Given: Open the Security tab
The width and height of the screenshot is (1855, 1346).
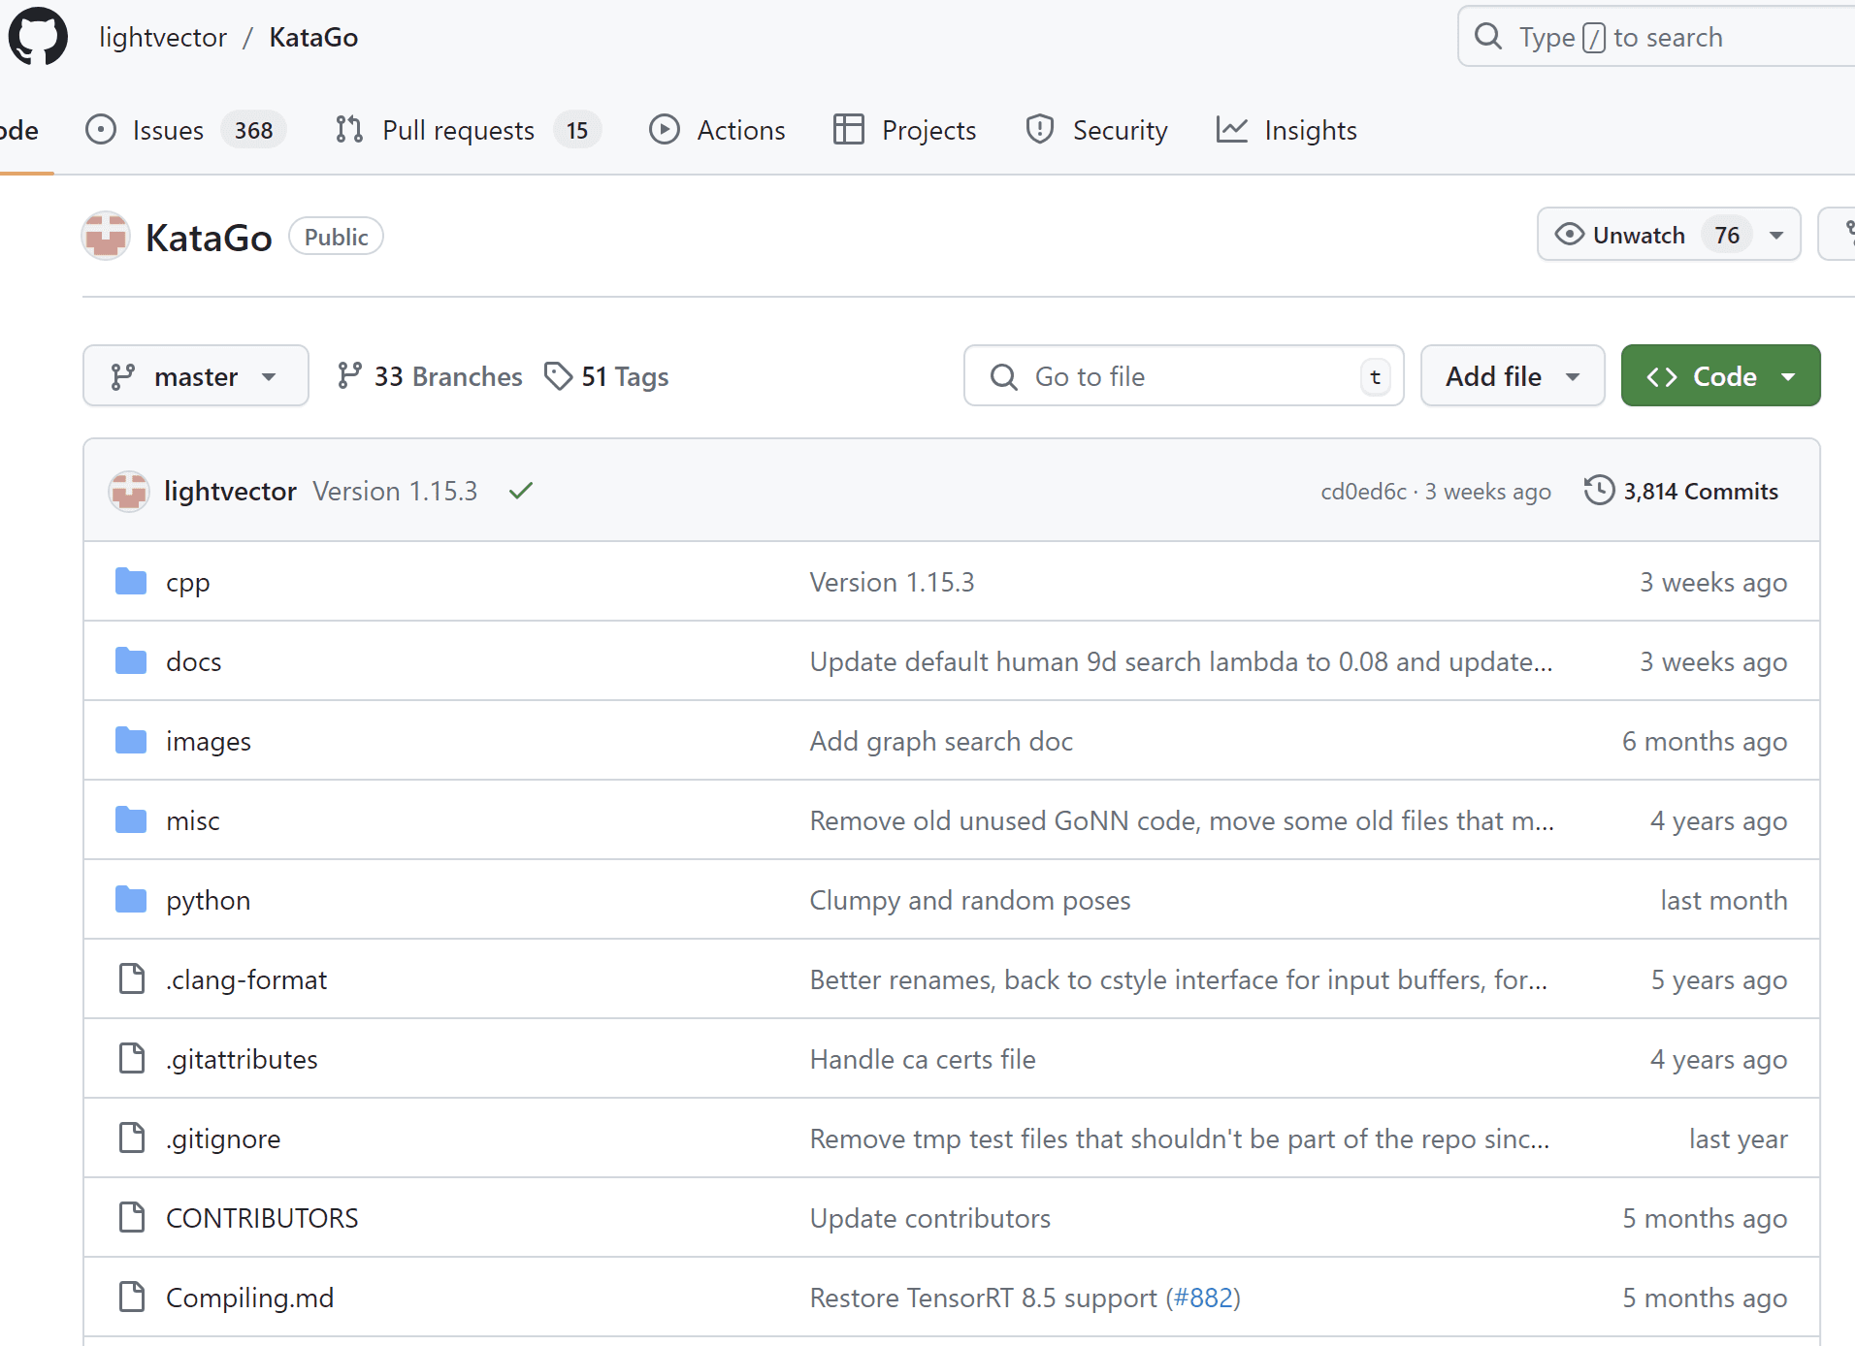Looking at the screenshot, I should 1096,130.
